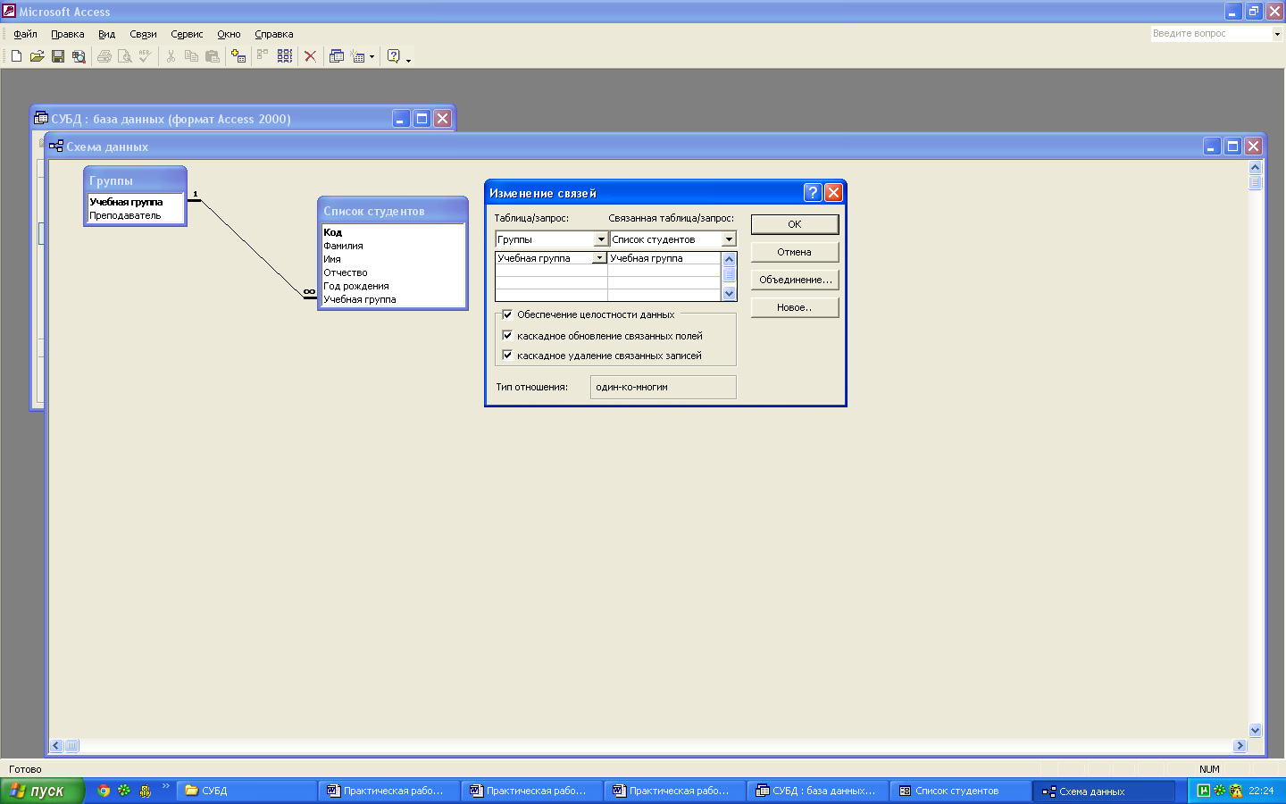
Task: Maximize the СУБД database window
Action: tap(422, 119)
